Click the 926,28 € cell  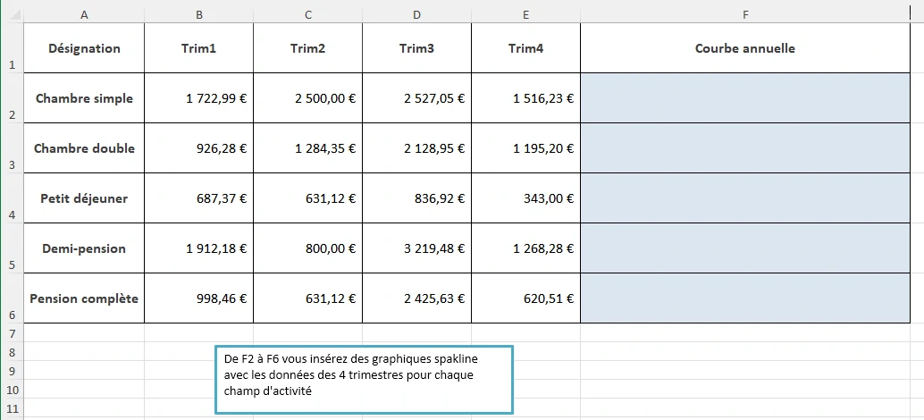(198, 148)
